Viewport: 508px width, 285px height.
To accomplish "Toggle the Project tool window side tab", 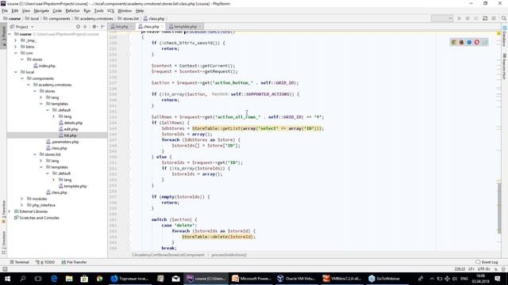I will click(x=3, y=36).
